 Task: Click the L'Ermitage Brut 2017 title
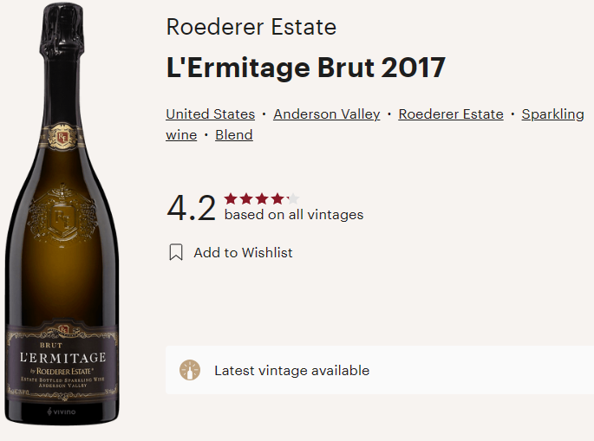(306, 68)
